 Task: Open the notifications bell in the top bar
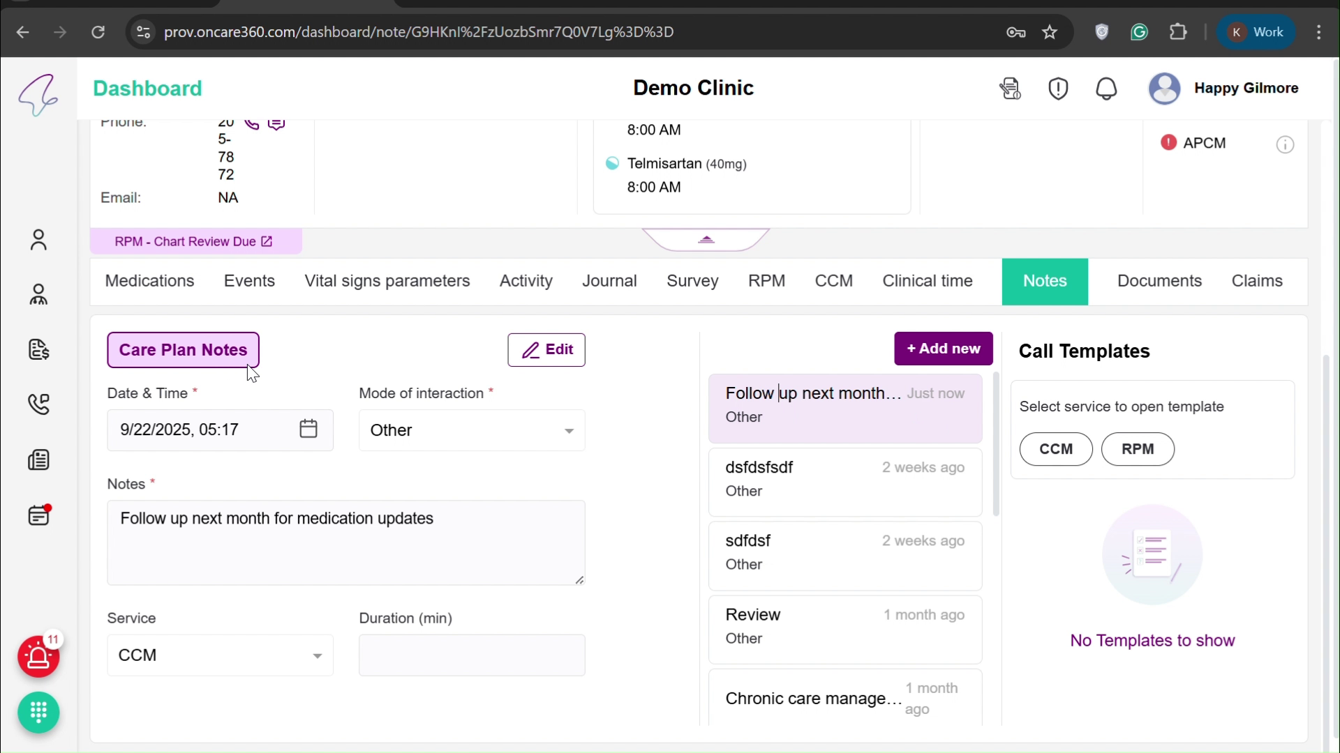point(1106,89)
